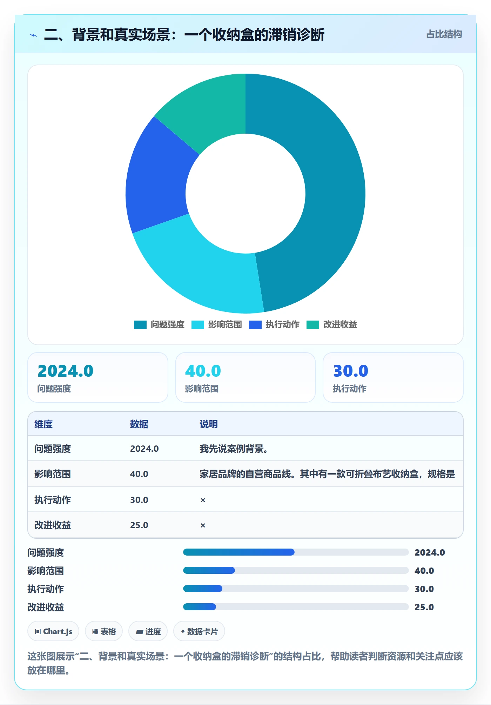This screenshot has height=705, width=491.
Task: Click the 25.0 value beside the progress bar
Action: 424,607
